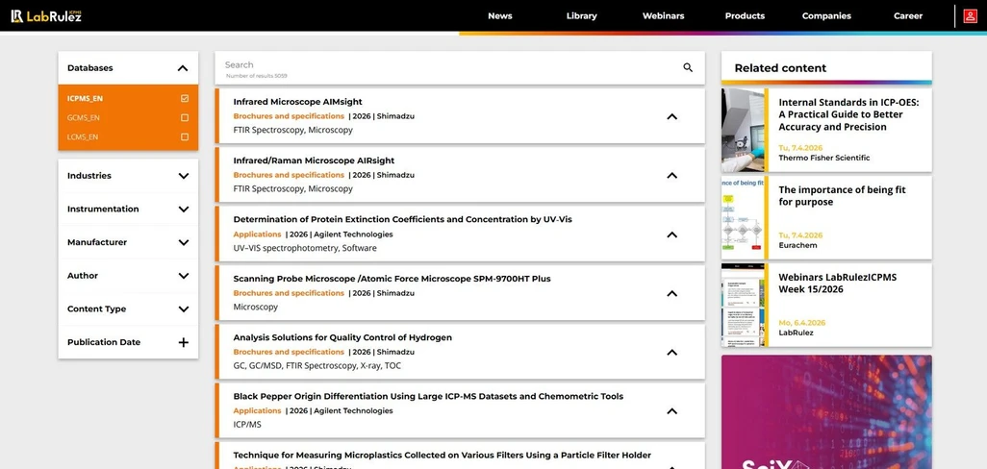Enable the LCMS_EN database checkbox
The height and width of the screenshot is (469, 987).
click(x=185, y=137)
